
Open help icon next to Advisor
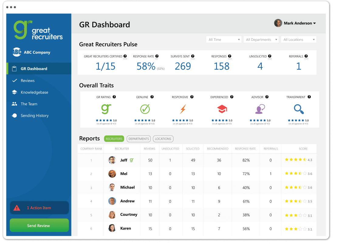click(267, 97)
